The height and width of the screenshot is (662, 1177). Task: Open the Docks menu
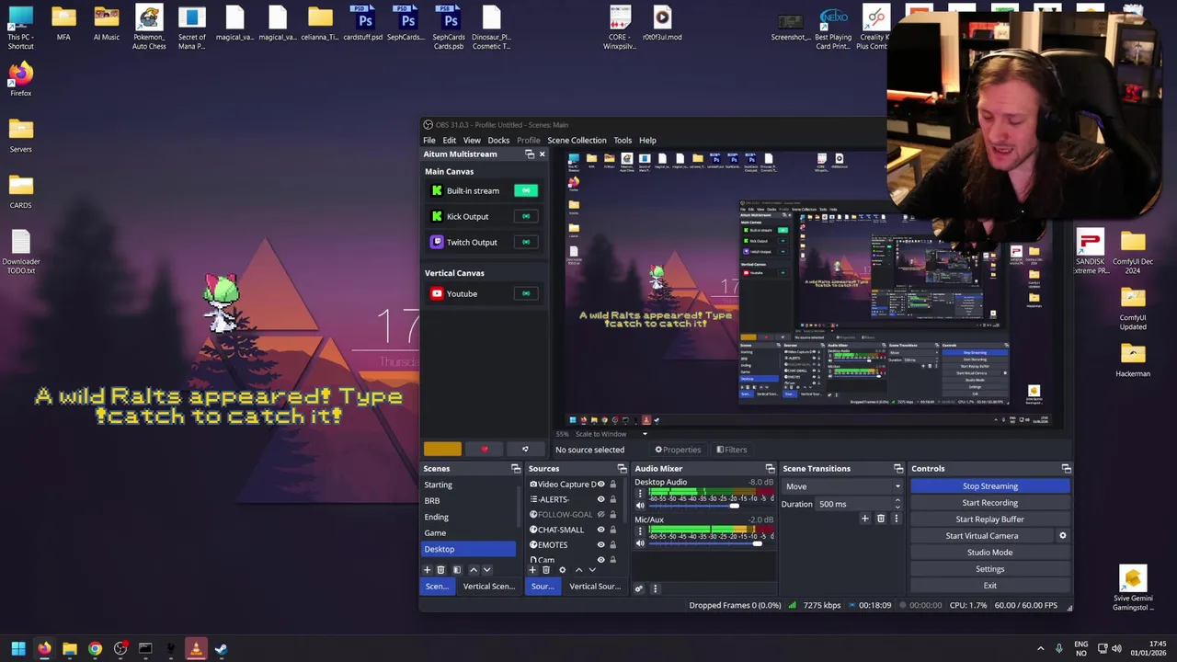point(498,141)
